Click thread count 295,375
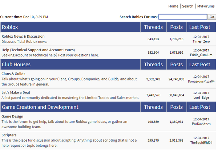Image resolution: width=218 pixels, height=158 pixels. click(153, 141)
